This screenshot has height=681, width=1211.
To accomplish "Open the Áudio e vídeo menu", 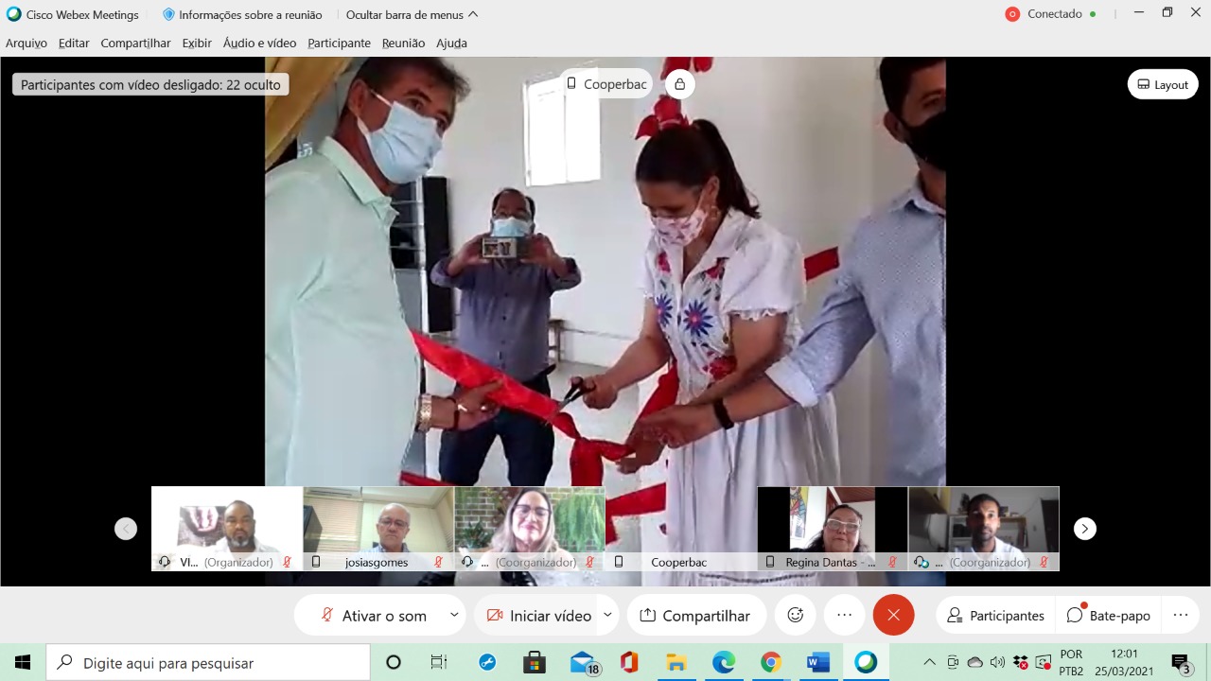I will click(259, 43).
